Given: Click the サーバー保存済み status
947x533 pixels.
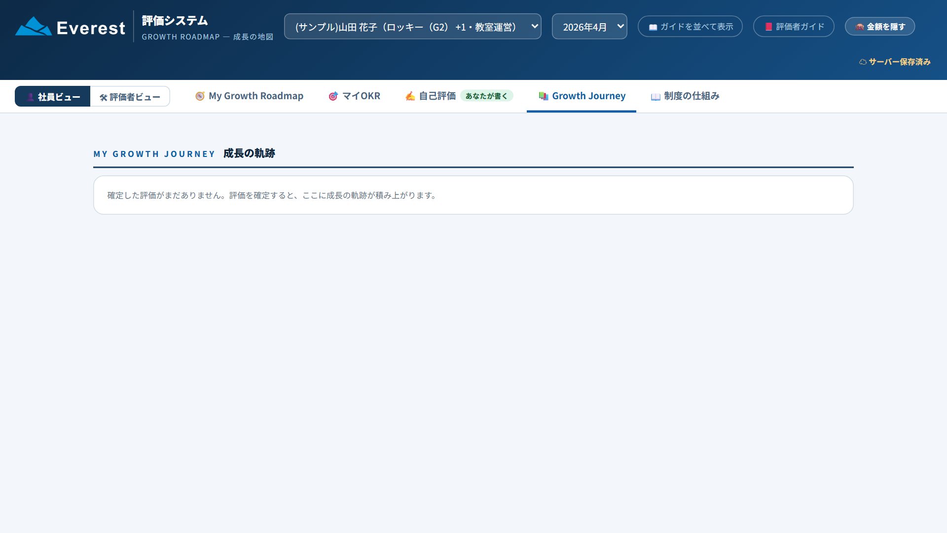Looking at the screenshot, I should pyautogui.click(x=895, y=62).
